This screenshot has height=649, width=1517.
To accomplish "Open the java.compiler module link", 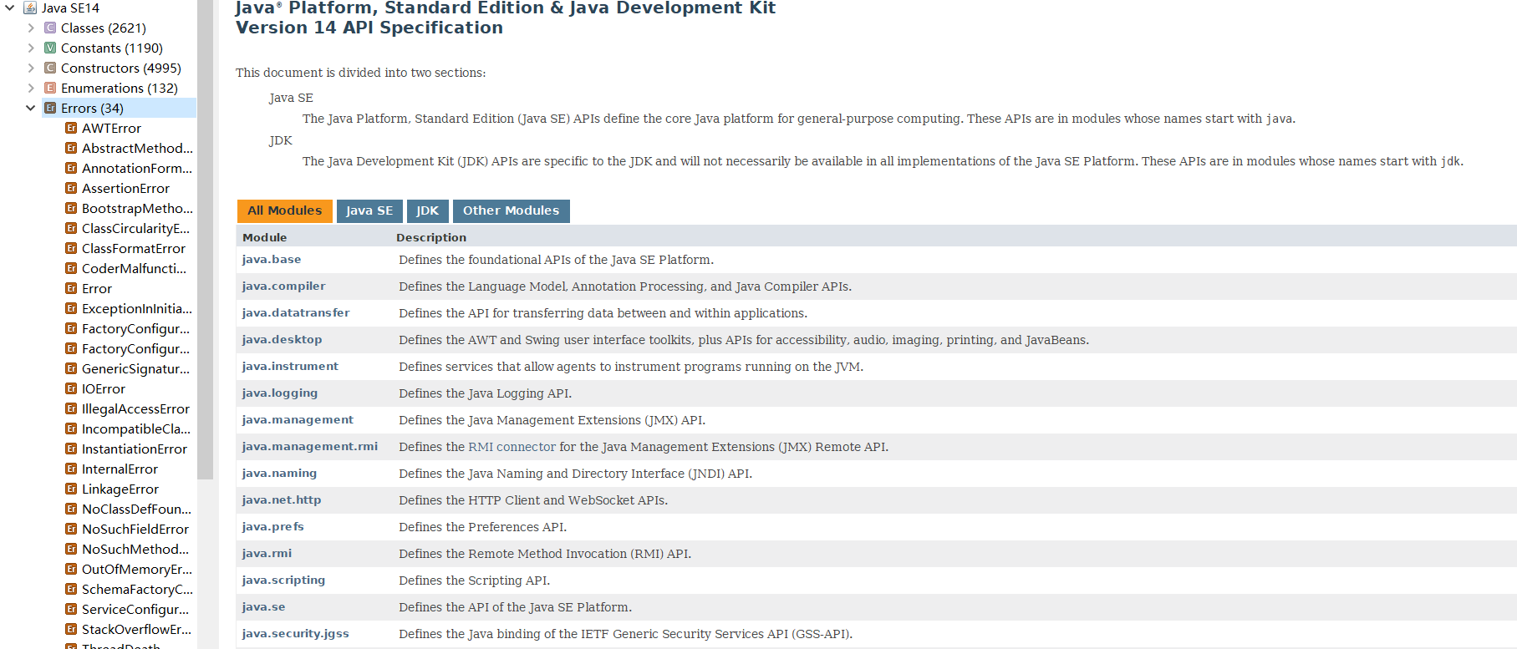I will 283,286.
